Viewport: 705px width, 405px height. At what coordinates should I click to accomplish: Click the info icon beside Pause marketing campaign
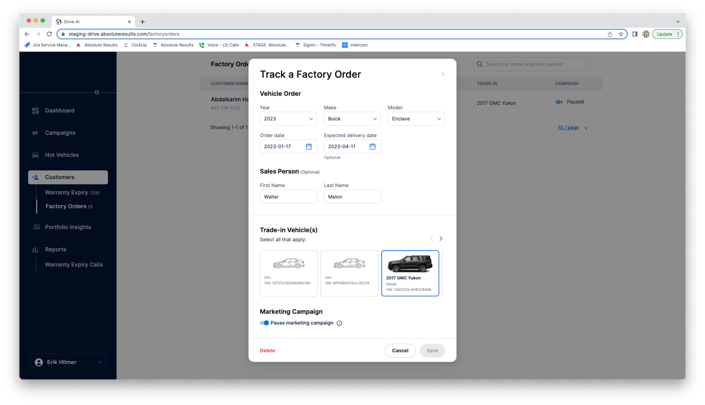(x=339, y=323)
